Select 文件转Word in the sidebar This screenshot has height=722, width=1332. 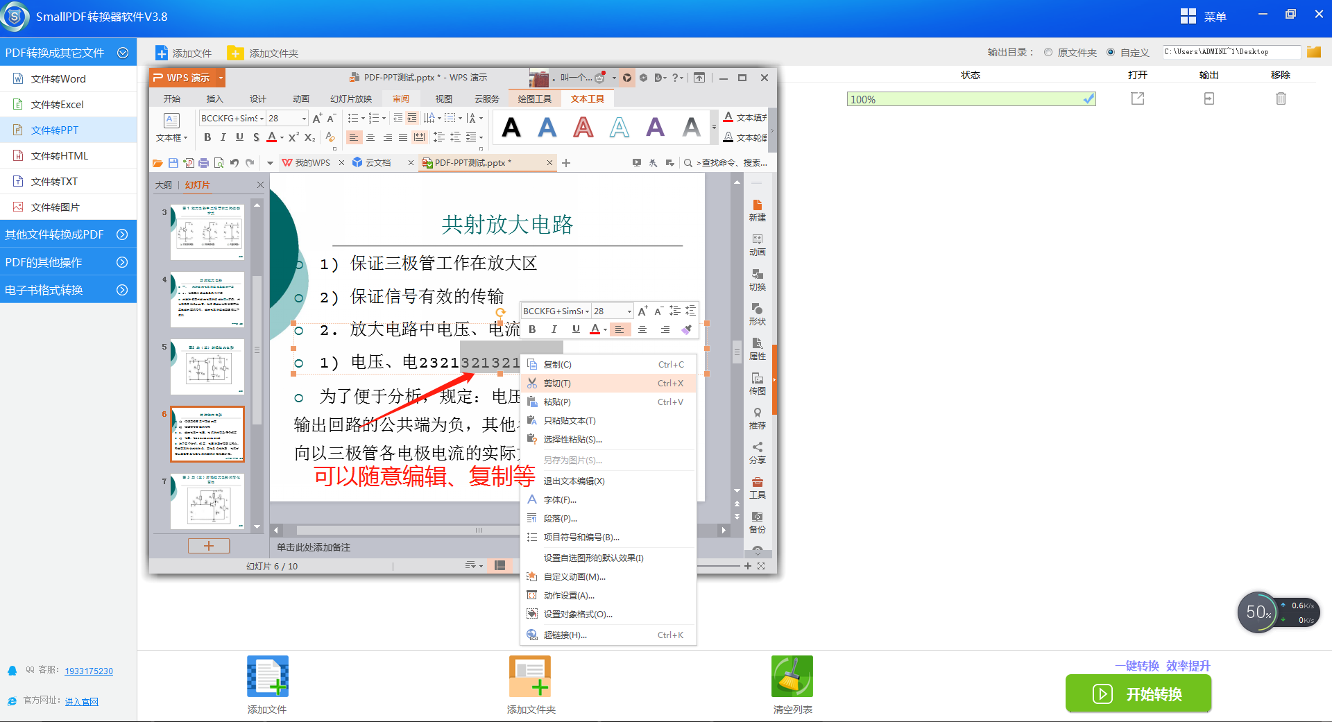point(68,79)
